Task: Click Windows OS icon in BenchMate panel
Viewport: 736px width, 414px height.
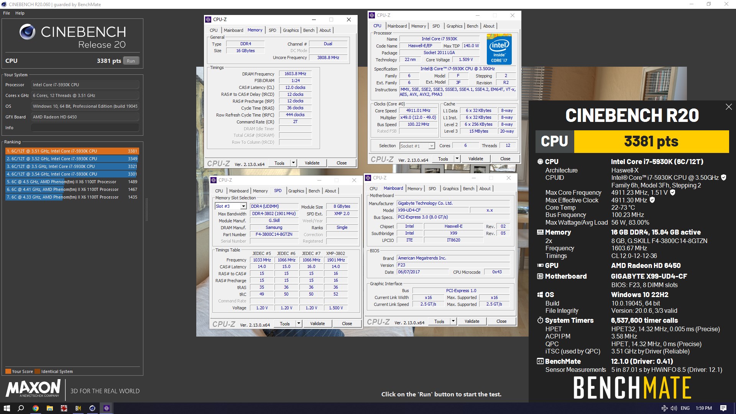Action: tap(540, 295)
